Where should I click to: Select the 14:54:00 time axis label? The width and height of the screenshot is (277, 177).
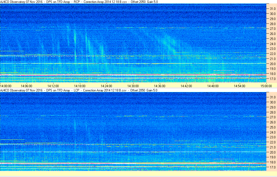point(239,86)
